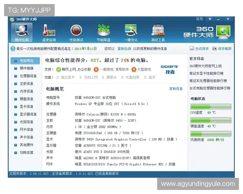243x194 pixels.
Task: Click the GIGABYTE 技嘉 brand logo
Action: click(170, 70)
